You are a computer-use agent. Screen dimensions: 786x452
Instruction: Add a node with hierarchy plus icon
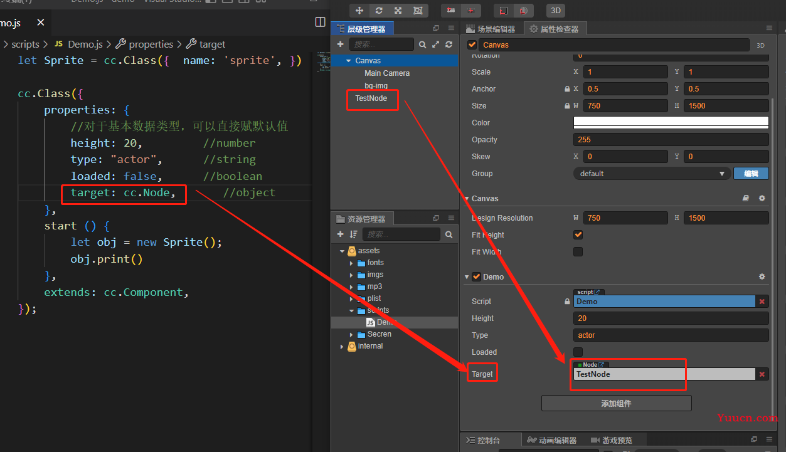[340, 45]
